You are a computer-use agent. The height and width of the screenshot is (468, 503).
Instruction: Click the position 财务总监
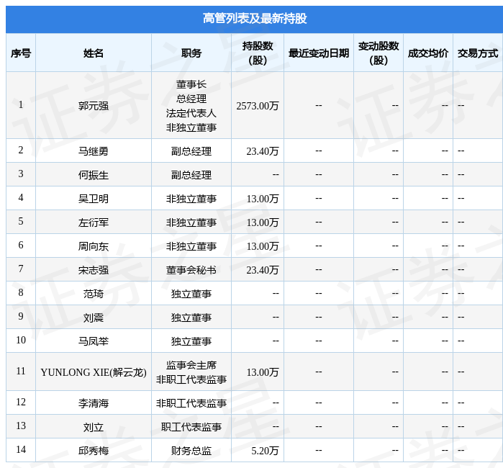point(191,451)
